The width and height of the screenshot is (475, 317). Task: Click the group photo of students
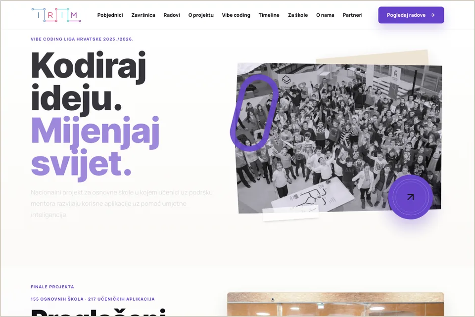(339, 138)
